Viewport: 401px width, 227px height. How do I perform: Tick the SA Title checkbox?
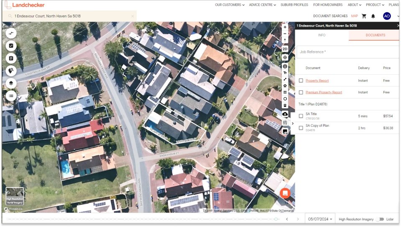pos(301,116)
